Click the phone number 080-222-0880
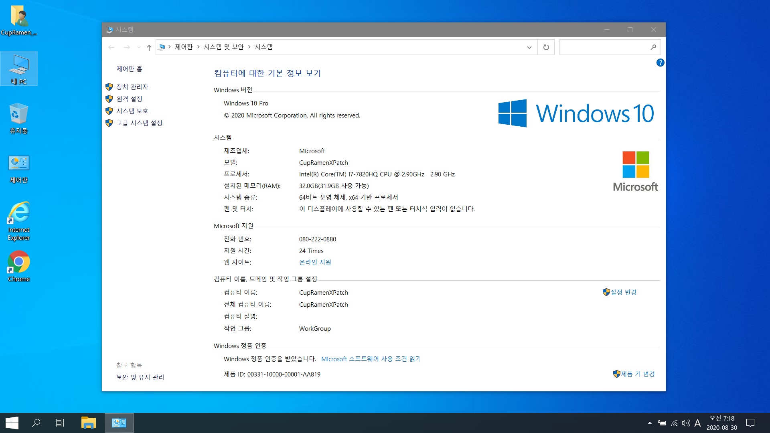This screenshot has width=770, height=433. tap(318, 239)
